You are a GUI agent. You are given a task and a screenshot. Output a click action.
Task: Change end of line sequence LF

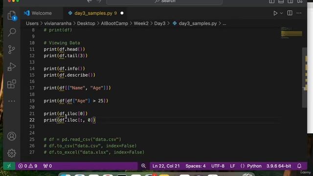(x=232, y=166)
